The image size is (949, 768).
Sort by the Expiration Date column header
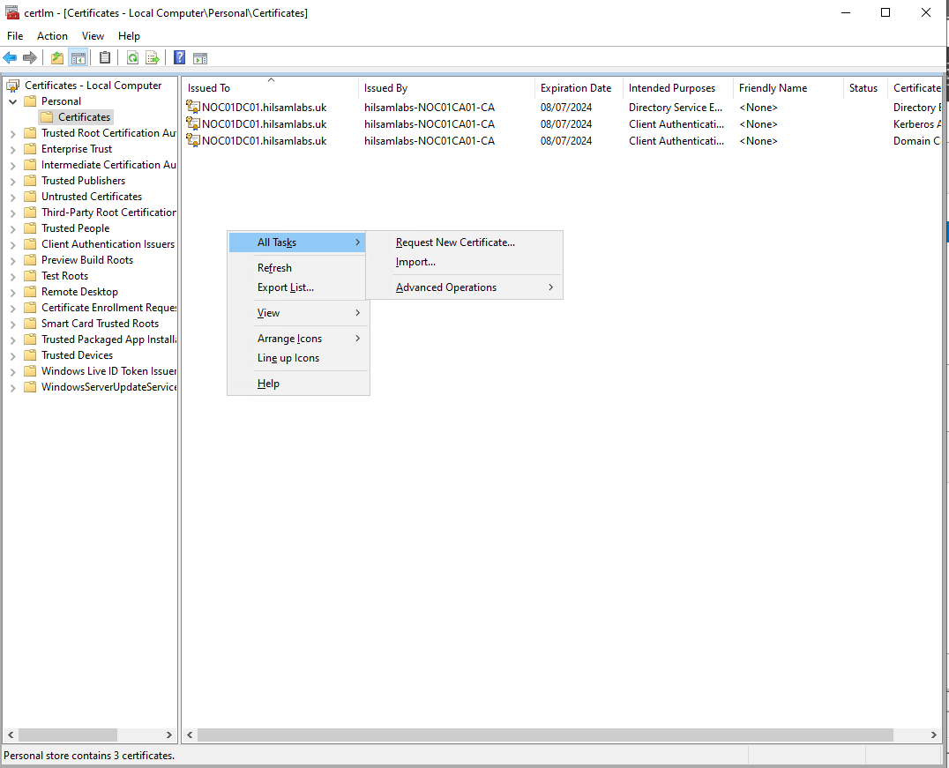575,88
